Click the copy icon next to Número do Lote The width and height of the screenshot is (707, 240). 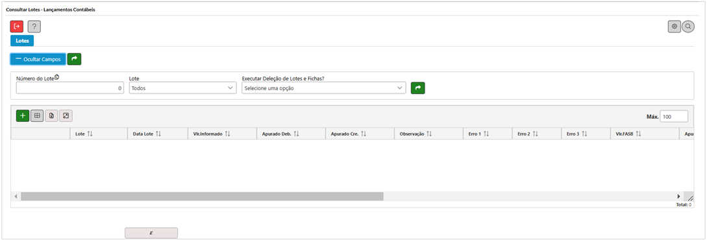(57, 77)
